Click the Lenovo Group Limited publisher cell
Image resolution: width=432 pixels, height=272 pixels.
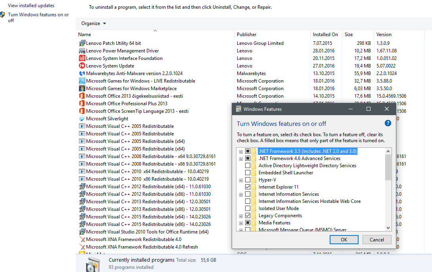260,43
